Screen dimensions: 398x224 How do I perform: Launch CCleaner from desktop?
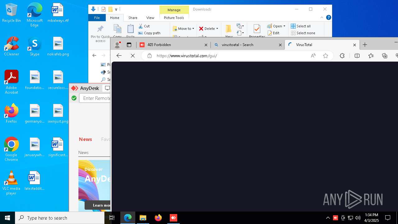[x=12, y=47]
